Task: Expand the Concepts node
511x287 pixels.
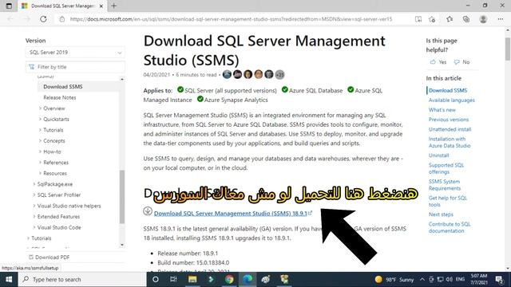Action: pos(40,141)
